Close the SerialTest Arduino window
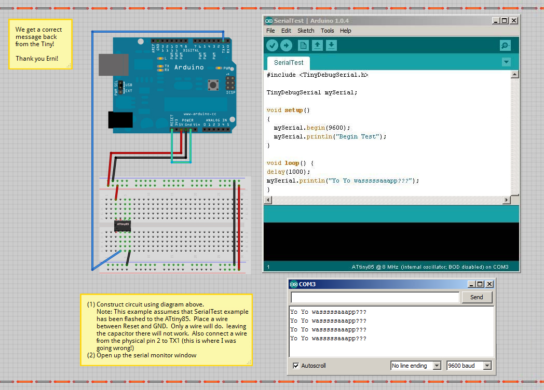 point(514,21)
